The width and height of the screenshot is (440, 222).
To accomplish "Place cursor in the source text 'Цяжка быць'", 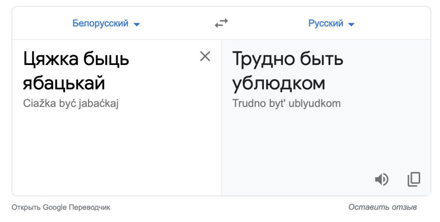I will click(x=76, y=60).
